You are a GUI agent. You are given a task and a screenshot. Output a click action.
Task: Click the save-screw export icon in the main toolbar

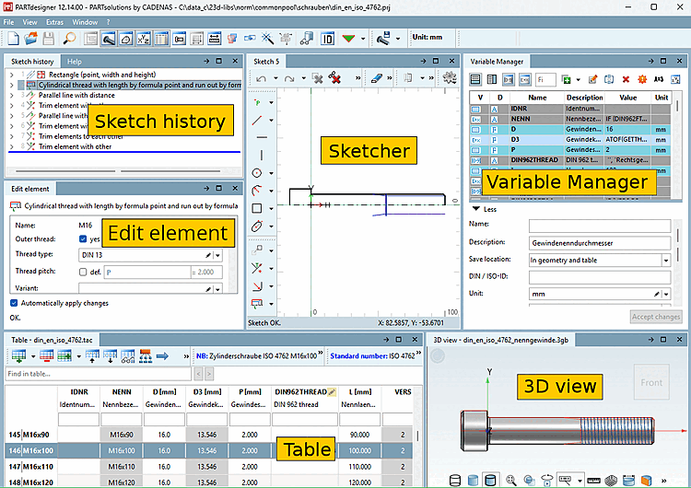click(x=383, y=39)
